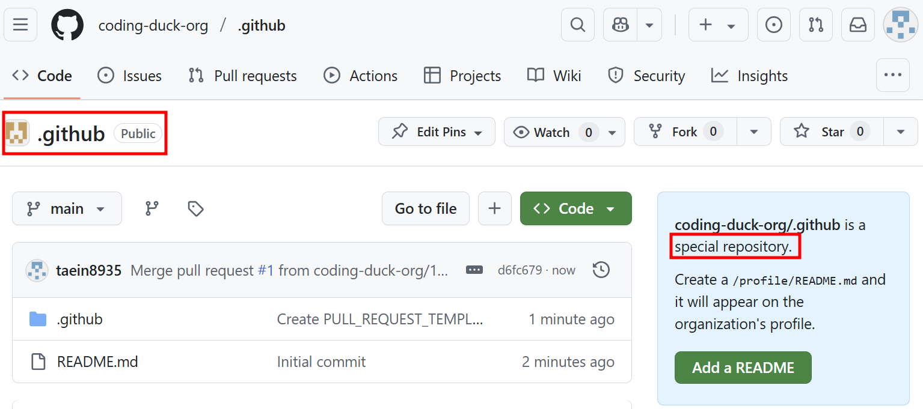Click the Public visibility badge
The image size is (923, 409).
click(x=138, y=133)
